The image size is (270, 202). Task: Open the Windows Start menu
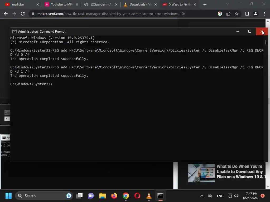[8, 196]
